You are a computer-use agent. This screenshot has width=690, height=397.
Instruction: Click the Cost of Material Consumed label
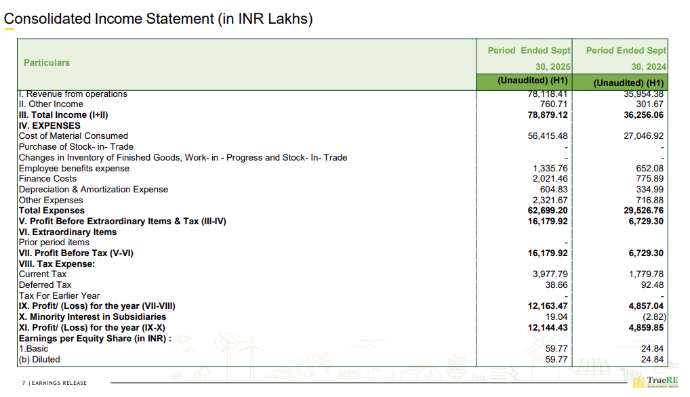73,136
